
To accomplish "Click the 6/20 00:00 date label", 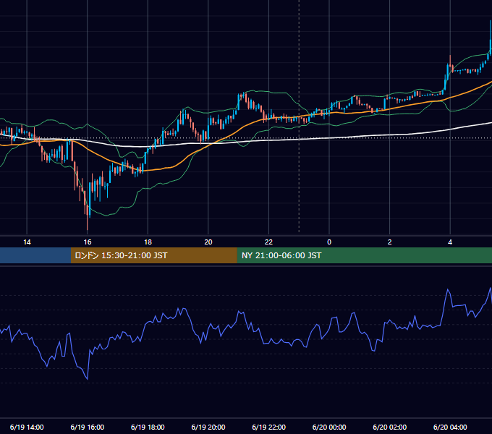I will point(329,427).
